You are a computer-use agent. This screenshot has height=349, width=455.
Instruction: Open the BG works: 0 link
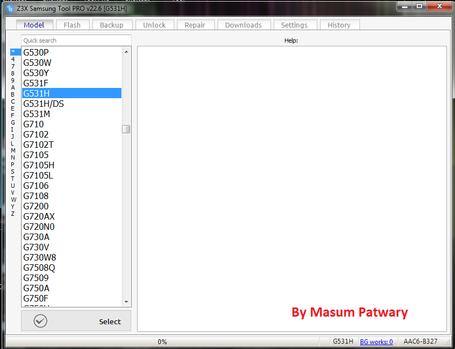(376, 342)
